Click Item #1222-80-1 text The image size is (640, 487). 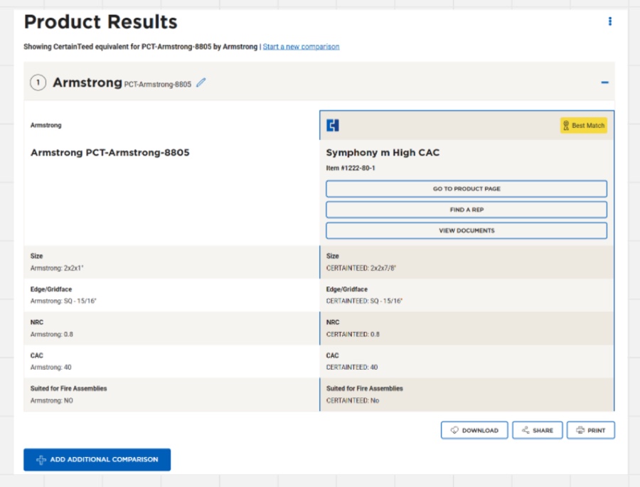(350, 168)
